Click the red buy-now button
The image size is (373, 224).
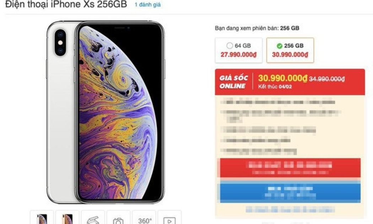pyautogui.click(x=290, y=168)
